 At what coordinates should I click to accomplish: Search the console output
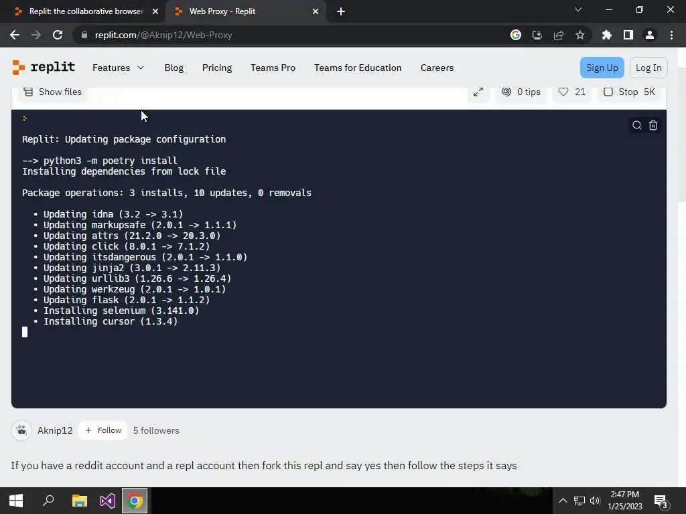pyautogui.click(x=637, y=125)
